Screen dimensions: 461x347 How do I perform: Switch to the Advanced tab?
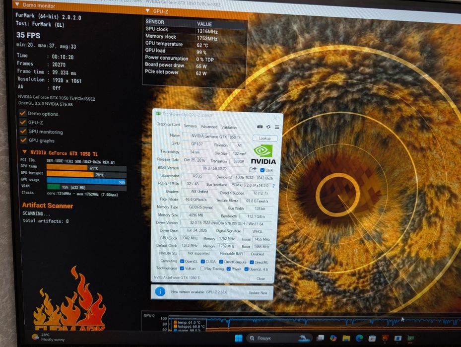tap(209, 127)
